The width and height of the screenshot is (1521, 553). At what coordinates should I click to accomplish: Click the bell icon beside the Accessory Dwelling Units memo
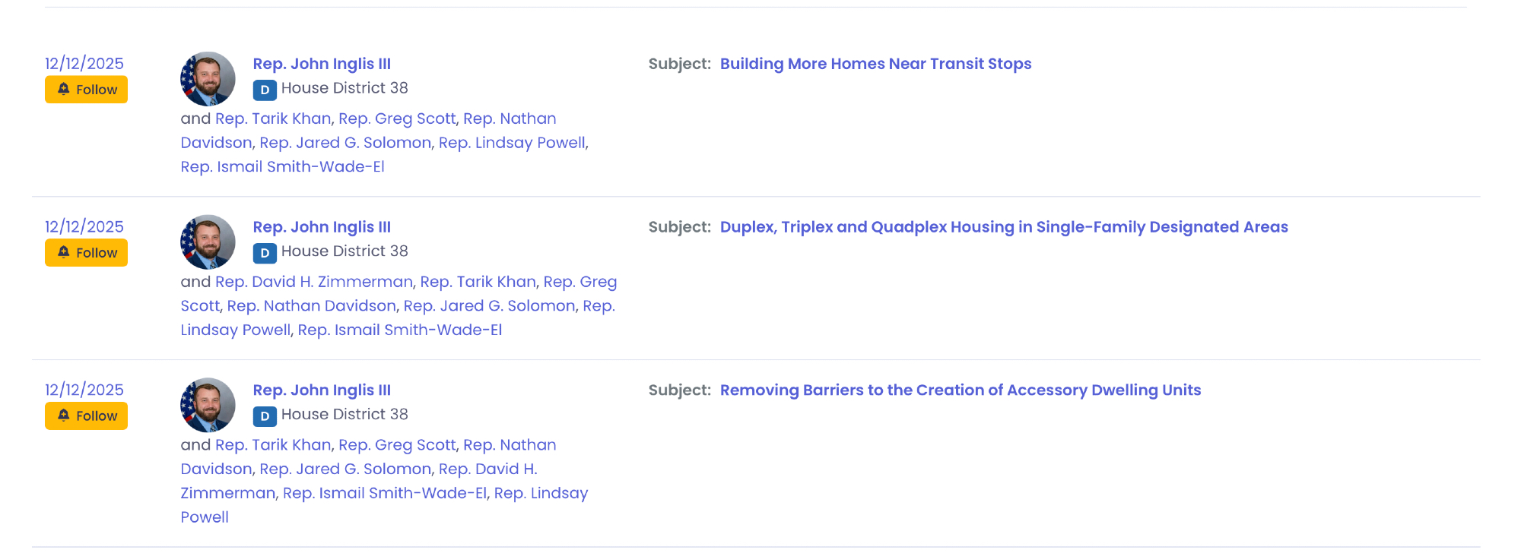pyautogui.click(x=64, y=416)
